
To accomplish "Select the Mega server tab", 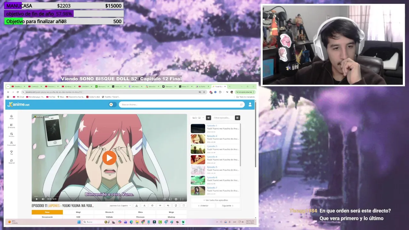I will (172, 212).
